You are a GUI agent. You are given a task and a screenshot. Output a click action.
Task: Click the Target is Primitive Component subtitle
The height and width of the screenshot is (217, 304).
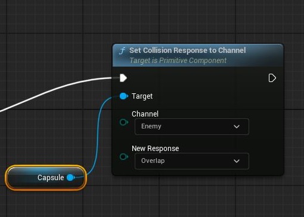178,61
